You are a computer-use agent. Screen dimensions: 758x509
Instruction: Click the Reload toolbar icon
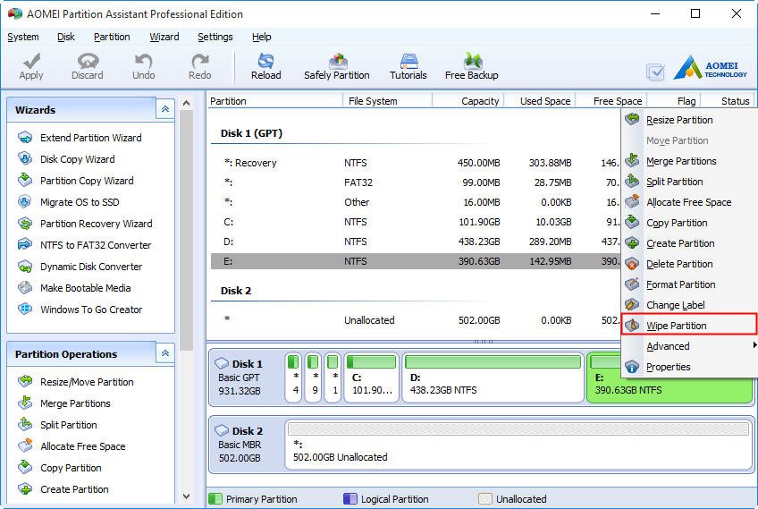pyautogui.click(x=265, y=61)
